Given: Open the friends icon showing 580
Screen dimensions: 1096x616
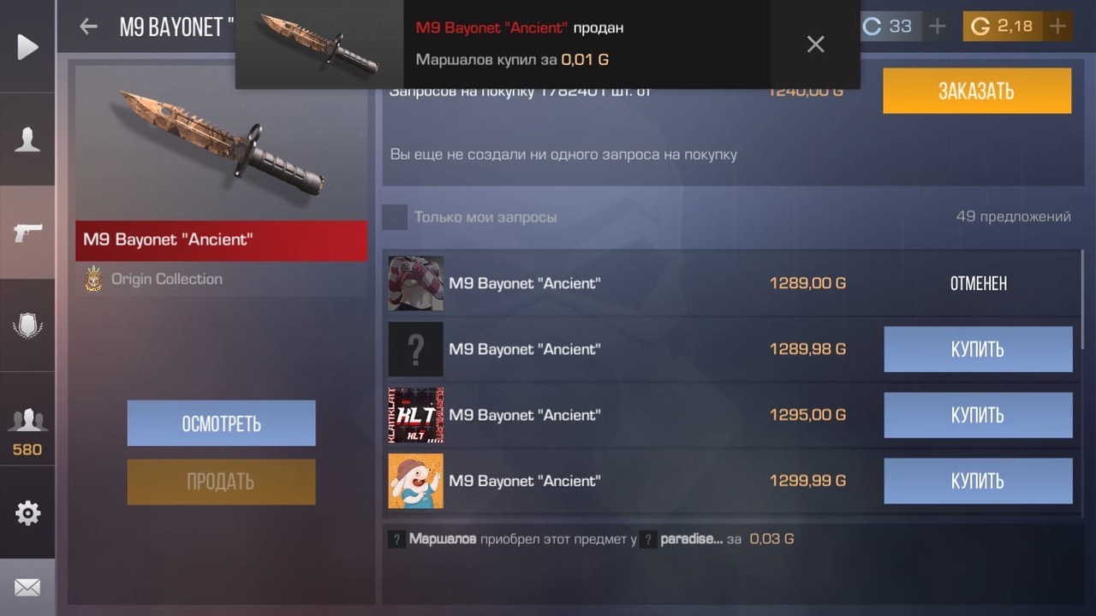Looking at the screenshot, I should (27, 430).
